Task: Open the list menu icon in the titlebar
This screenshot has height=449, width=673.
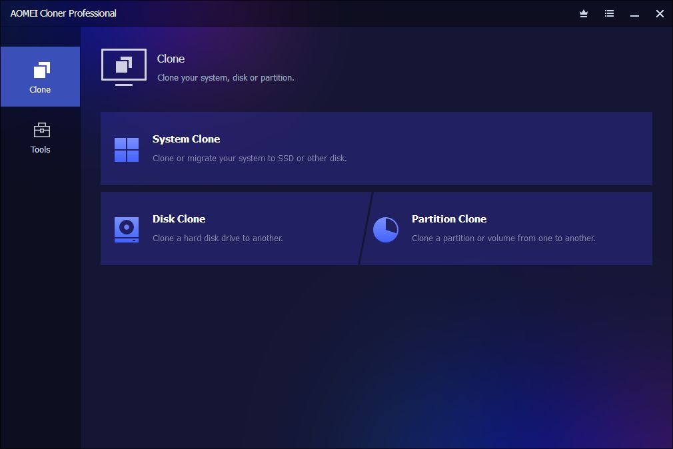Action: coord(609,13)
